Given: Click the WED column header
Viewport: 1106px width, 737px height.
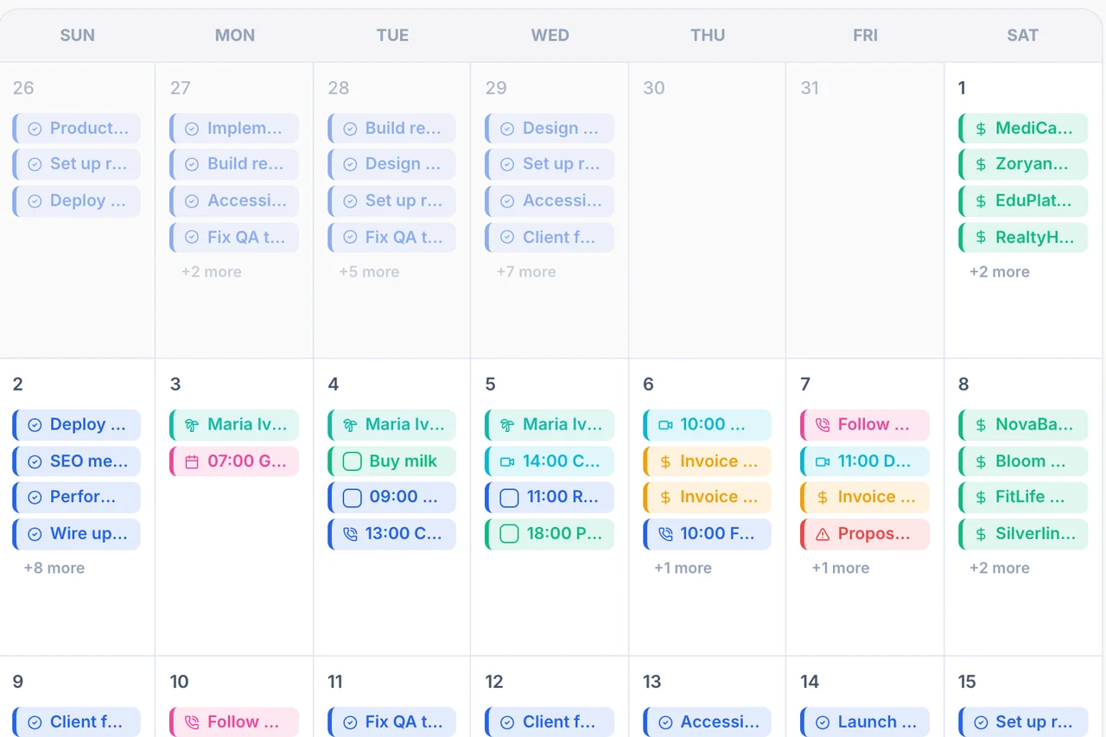Looking at the screenshot, I should 550,35.
